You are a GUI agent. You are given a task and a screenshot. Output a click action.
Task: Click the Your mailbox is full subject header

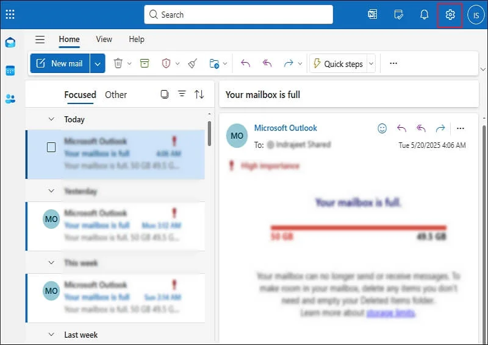pyautogui.click(x=263, y=94)
